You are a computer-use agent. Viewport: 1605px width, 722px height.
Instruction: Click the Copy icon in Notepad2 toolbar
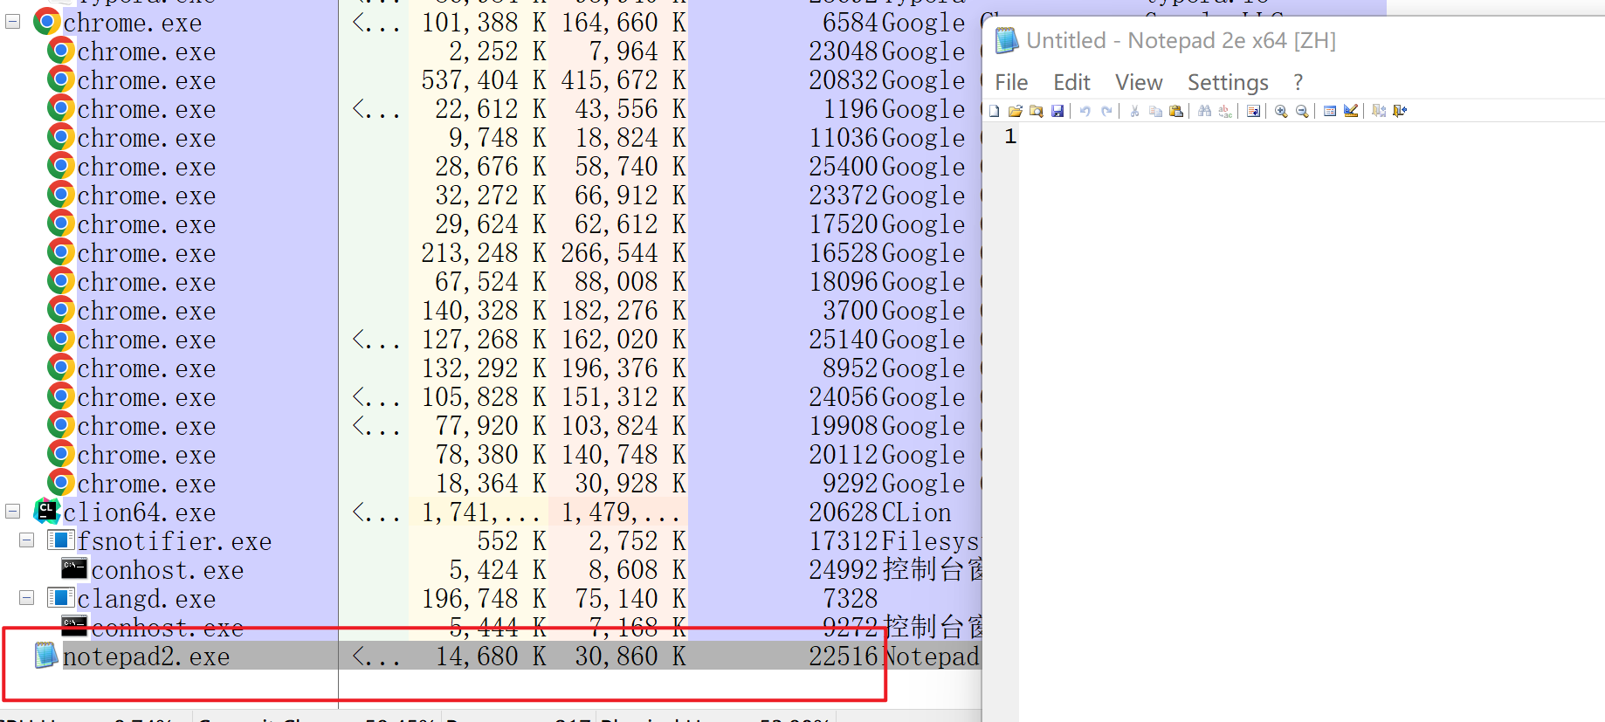click(x=1155, y=111)
